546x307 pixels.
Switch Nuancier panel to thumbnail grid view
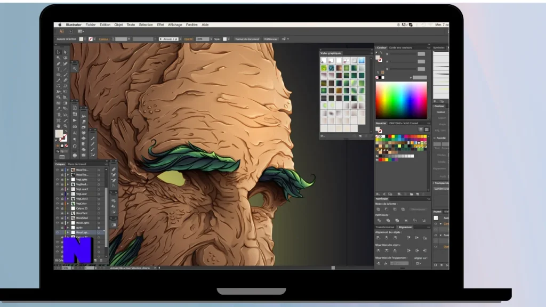(427, 129)
